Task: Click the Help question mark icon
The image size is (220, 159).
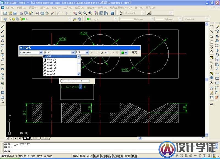Action: coord(112,13)
